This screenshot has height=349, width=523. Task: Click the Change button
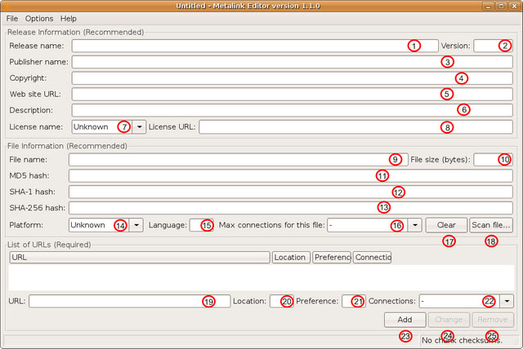(x=449, y=320)
